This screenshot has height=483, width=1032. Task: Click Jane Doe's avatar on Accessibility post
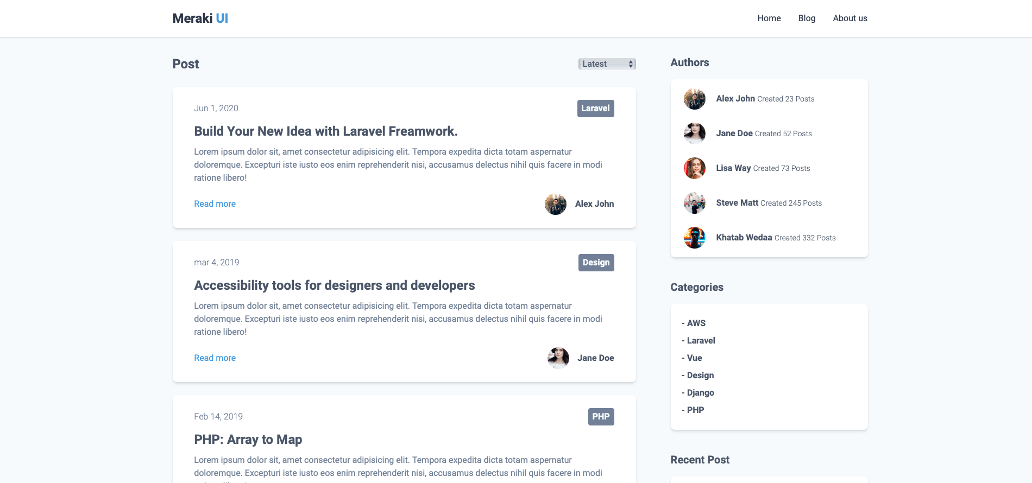point(558,358)
